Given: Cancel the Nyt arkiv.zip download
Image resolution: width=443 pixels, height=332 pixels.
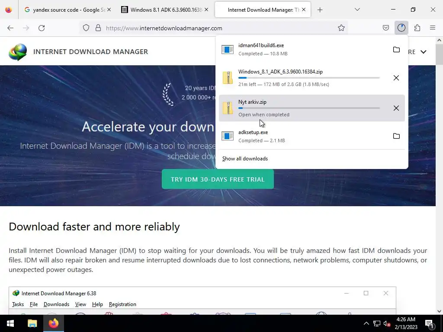Looking at the screenshot, I should tap(396, 108).
